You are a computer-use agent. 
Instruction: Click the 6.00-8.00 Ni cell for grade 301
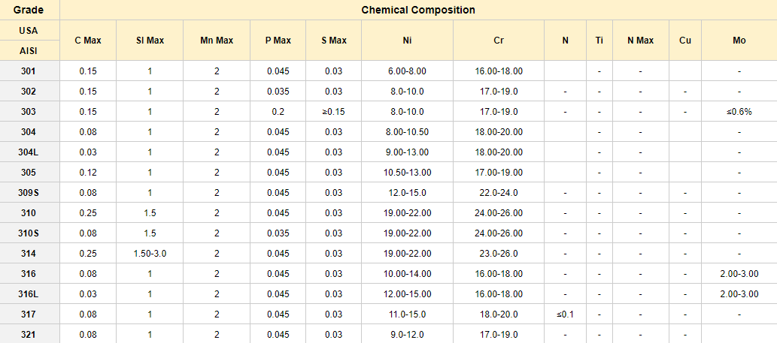407,71
